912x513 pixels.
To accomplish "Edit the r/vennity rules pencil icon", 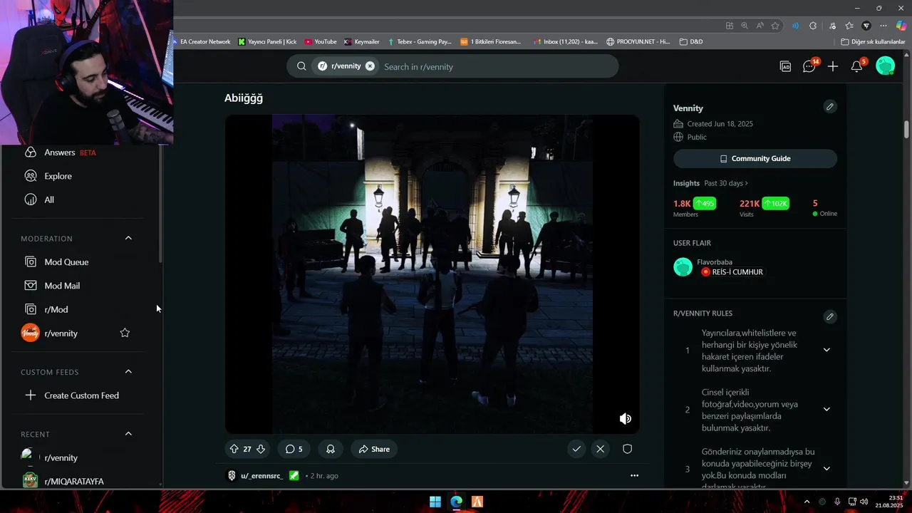I will 829,316.
